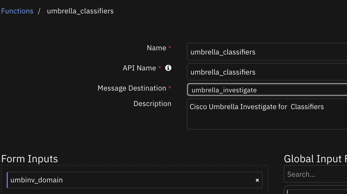347x194 pixels.
Task: Focus the Global Input Search box
Action: point(316,174)
